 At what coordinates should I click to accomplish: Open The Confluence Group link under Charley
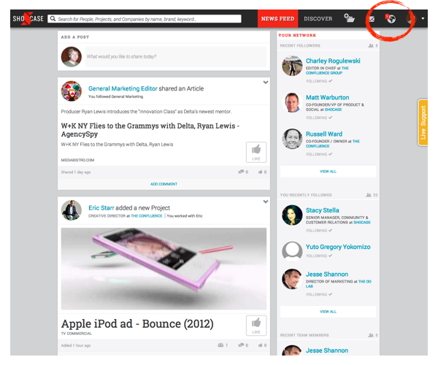tap(327, 71)
